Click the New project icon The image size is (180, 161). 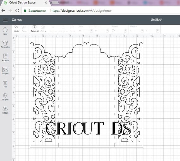click(x=5, y=31)
